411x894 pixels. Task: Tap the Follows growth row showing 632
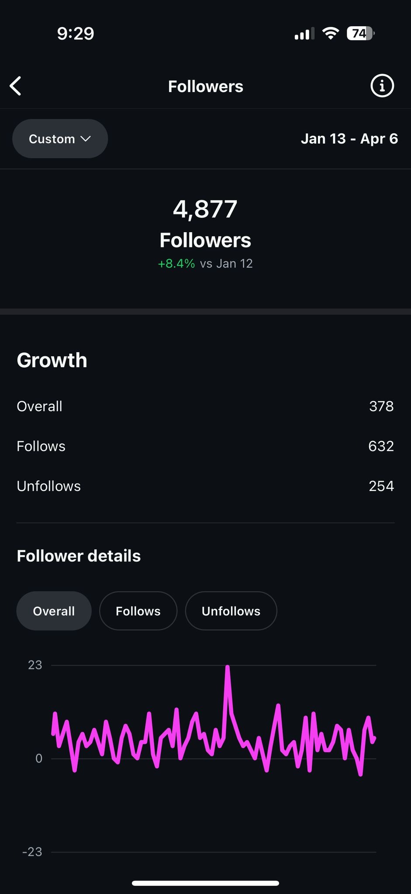205,446
